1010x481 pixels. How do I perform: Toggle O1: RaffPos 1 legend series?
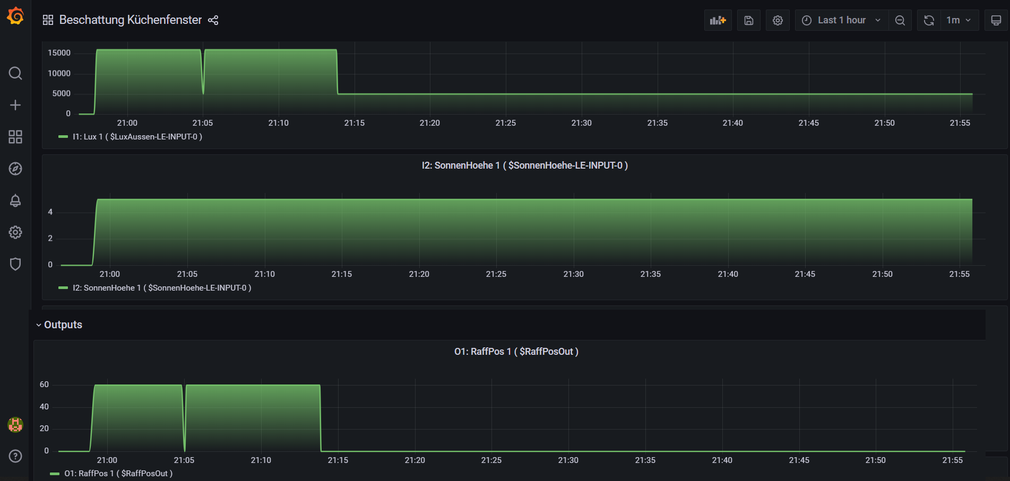click(118, 474)
